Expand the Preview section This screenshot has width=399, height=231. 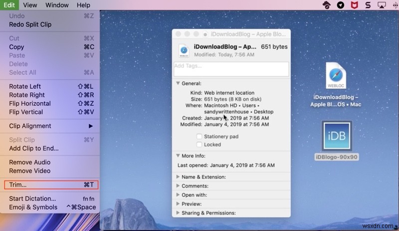(178, 204)
